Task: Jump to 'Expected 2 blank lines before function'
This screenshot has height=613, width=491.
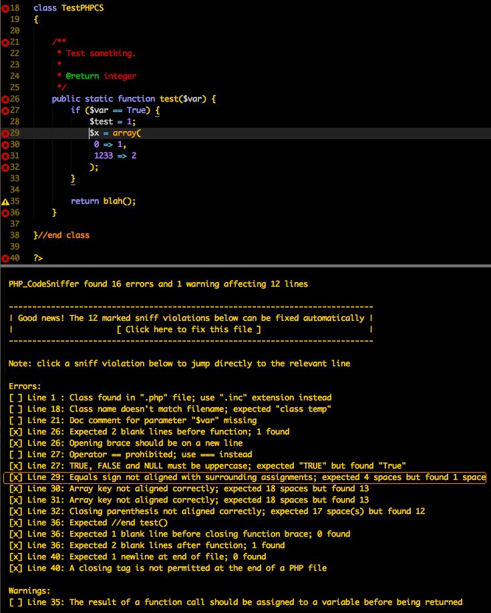Action: pos(149,432)
